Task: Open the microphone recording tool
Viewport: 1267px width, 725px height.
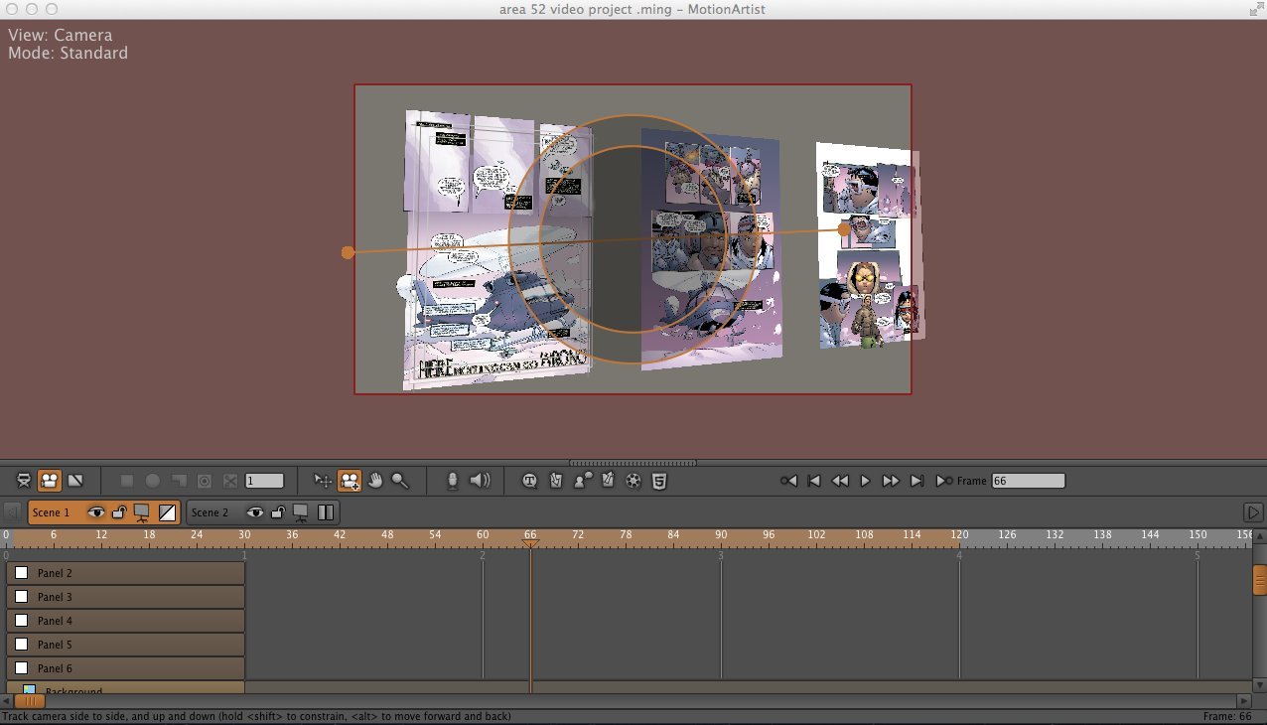Action: 453,481
